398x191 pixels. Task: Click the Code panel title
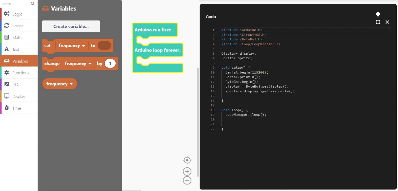[x=211, y=17]
